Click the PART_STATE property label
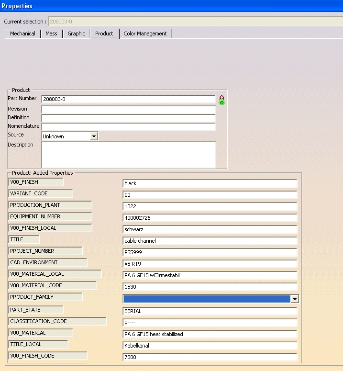 click(x=36, y=310)
